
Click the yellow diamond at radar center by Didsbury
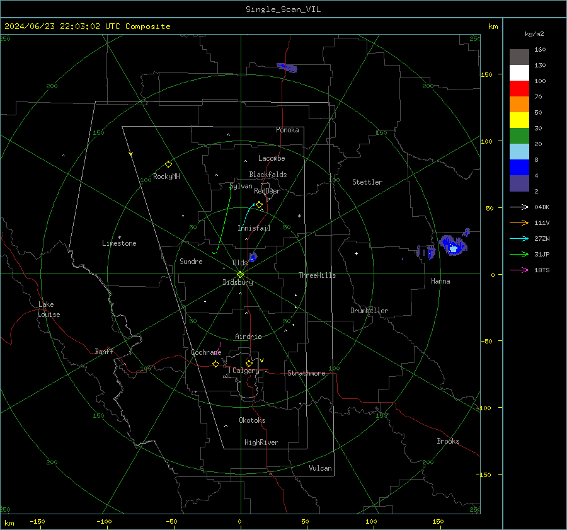(x=241, y=275)
